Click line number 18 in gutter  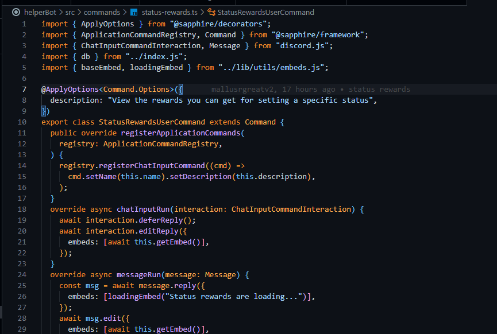click(22, 209)
